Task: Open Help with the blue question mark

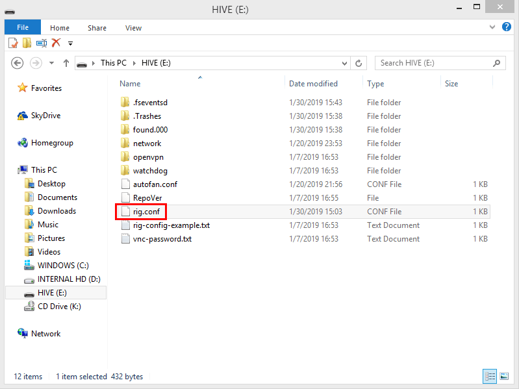Action: click(507, 27)
